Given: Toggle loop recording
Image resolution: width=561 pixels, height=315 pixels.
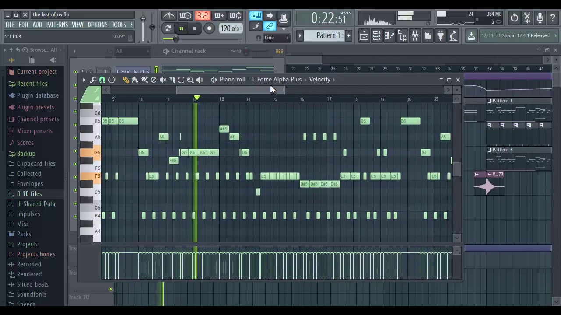Looking at the screenshot, I should click(x=235, y=16).
